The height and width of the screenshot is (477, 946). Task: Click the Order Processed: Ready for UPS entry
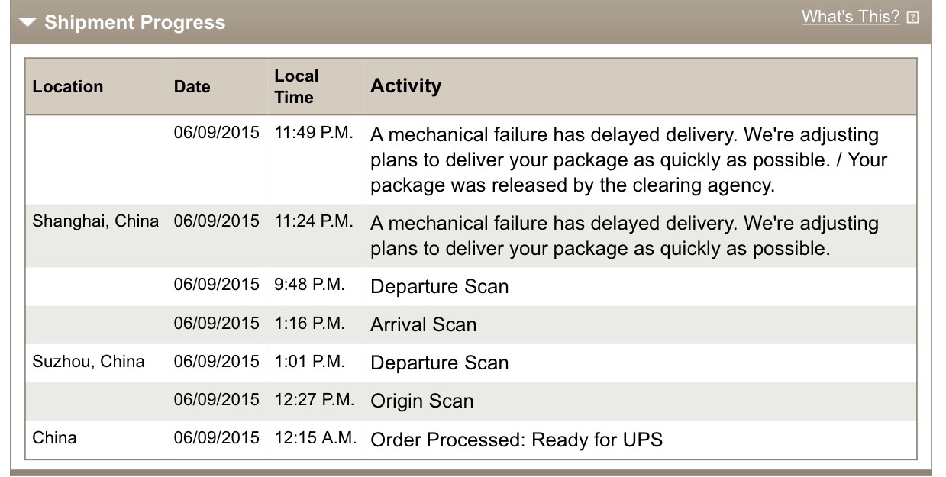pos(516,440)
